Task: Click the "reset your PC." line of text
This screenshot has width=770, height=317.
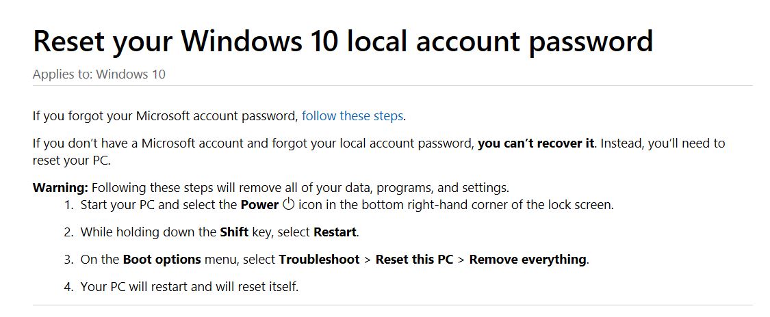Action: click(72, 161)
